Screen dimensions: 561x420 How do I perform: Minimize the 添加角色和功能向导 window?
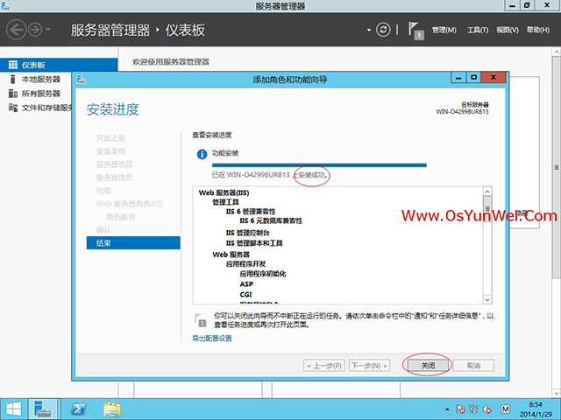point(458,77)
